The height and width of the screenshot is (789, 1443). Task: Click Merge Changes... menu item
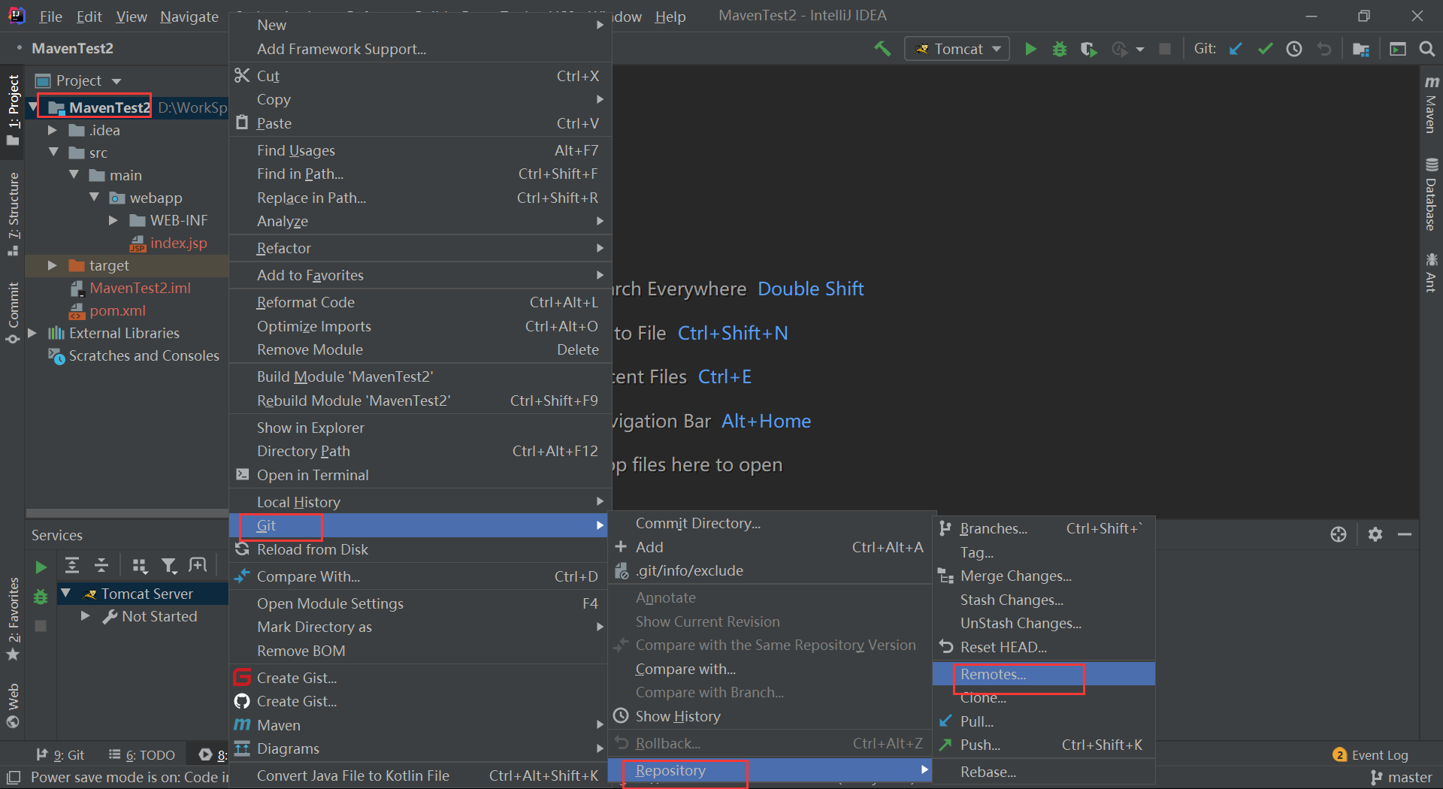[1044, 576]
